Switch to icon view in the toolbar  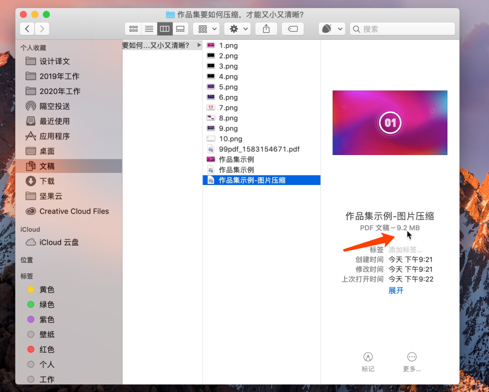(x=133, y=28)
